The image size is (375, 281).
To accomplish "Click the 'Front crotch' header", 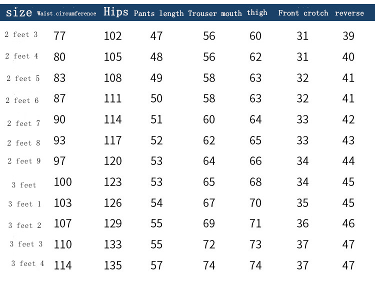I will (x=303, y=13).
